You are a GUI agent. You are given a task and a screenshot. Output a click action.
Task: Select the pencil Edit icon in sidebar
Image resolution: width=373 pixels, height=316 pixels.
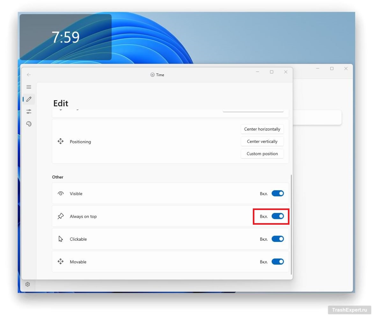click(x=29, y=99)
